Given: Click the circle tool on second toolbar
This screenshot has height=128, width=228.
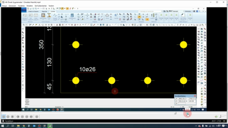Looking at the screenshot, I should click(118, 25).
